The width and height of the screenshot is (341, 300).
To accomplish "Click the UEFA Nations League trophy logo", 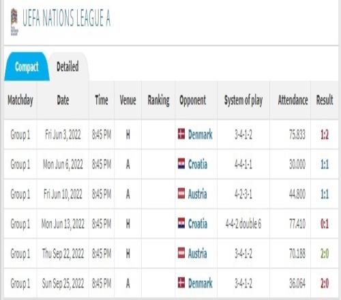I will [x=14, y=22].
